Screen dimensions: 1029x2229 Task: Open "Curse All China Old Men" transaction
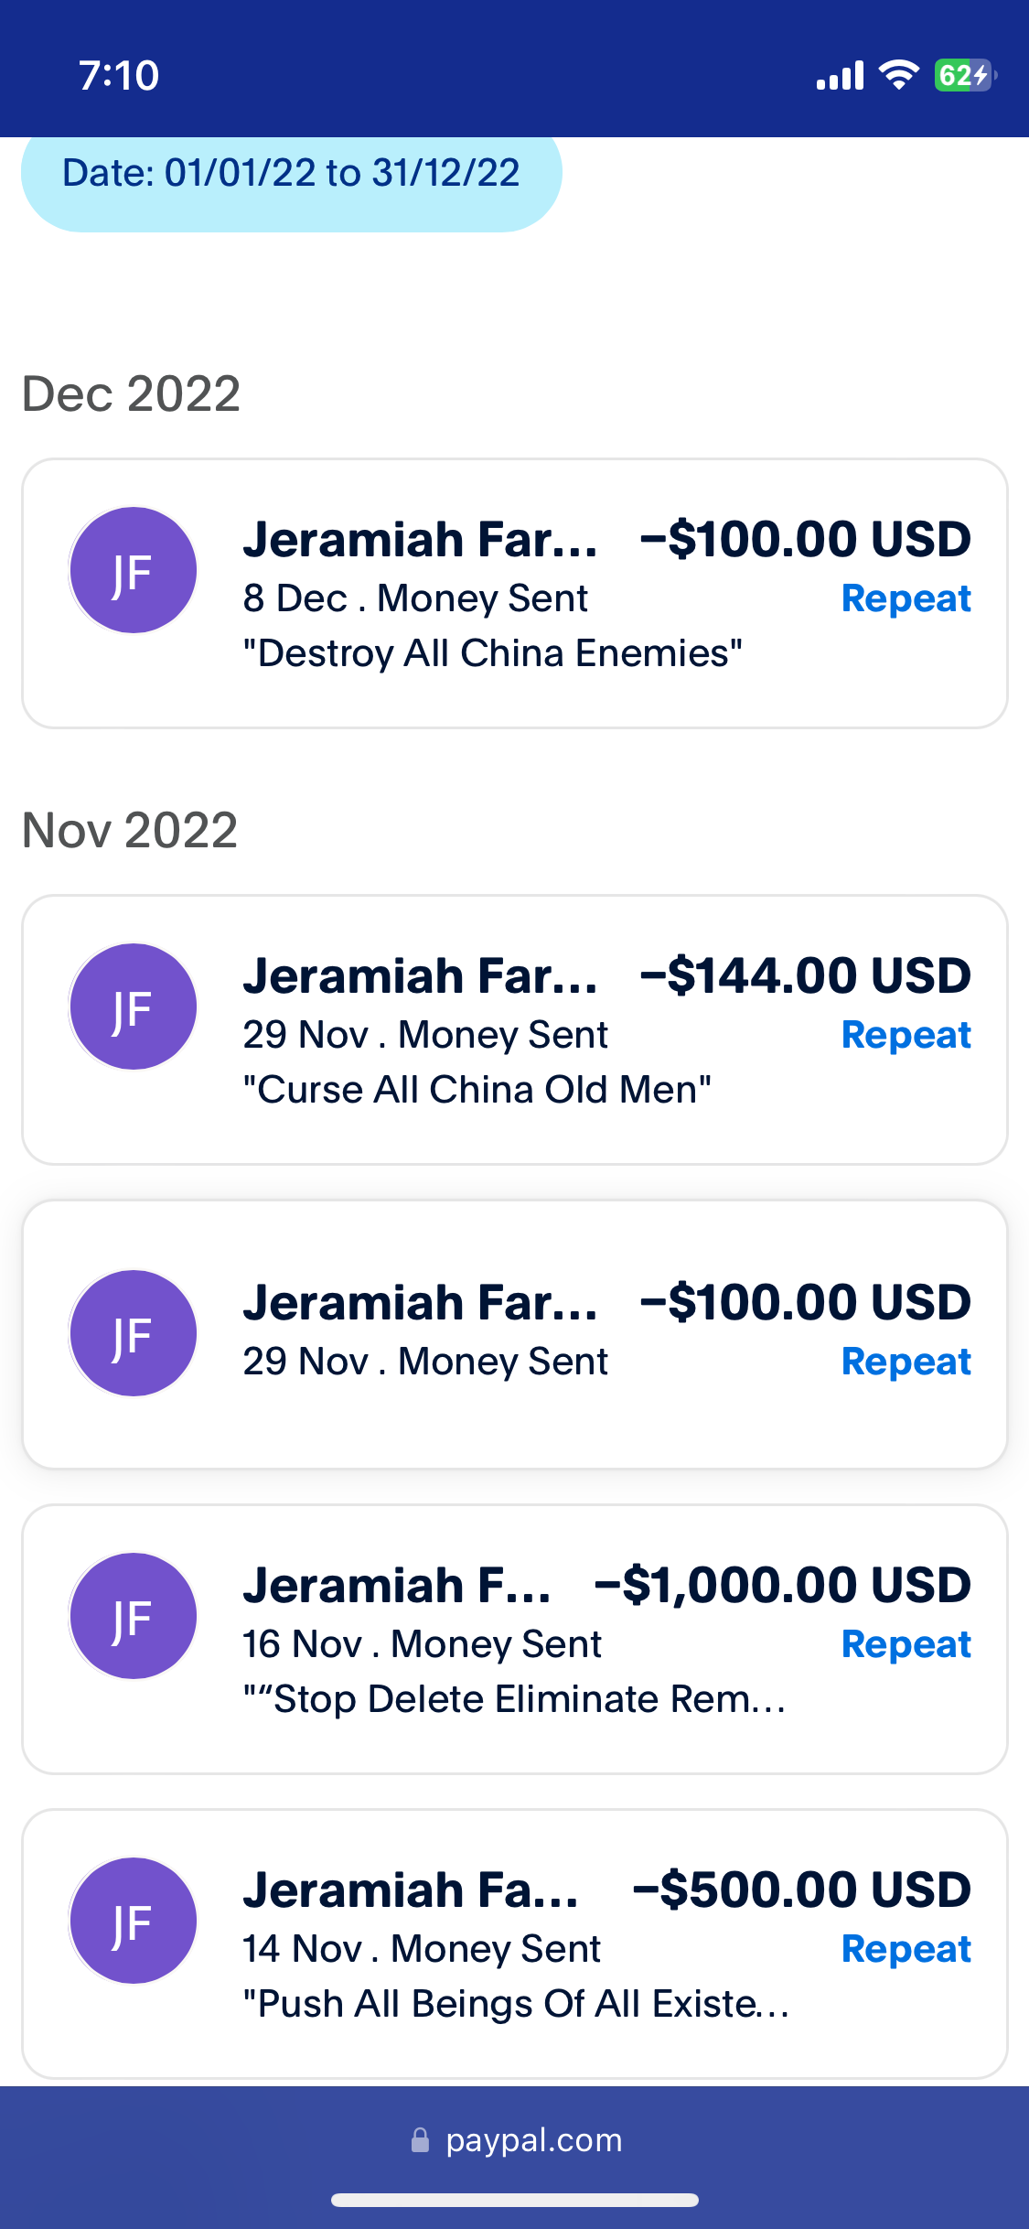pos(515,1029)
